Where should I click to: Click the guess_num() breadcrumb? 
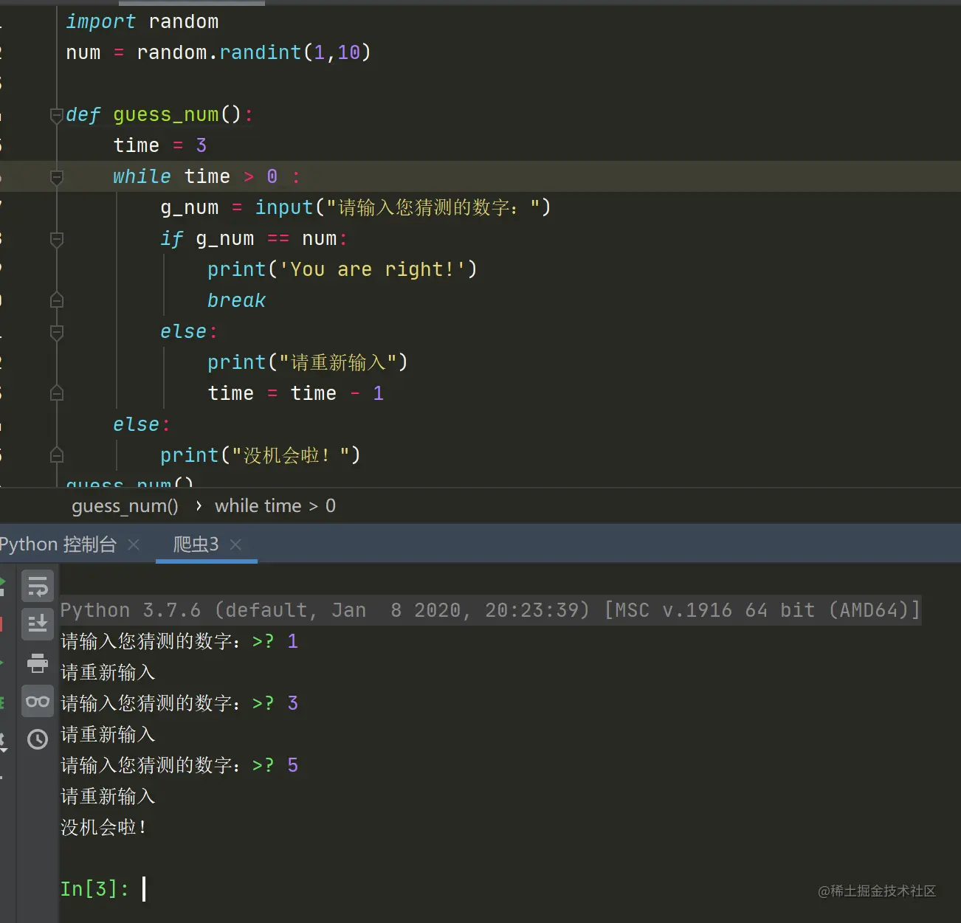[125, 506]
